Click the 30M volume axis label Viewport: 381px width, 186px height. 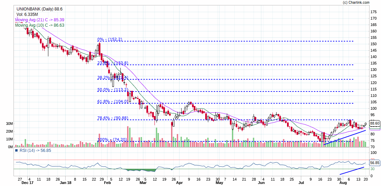[9, 124]
